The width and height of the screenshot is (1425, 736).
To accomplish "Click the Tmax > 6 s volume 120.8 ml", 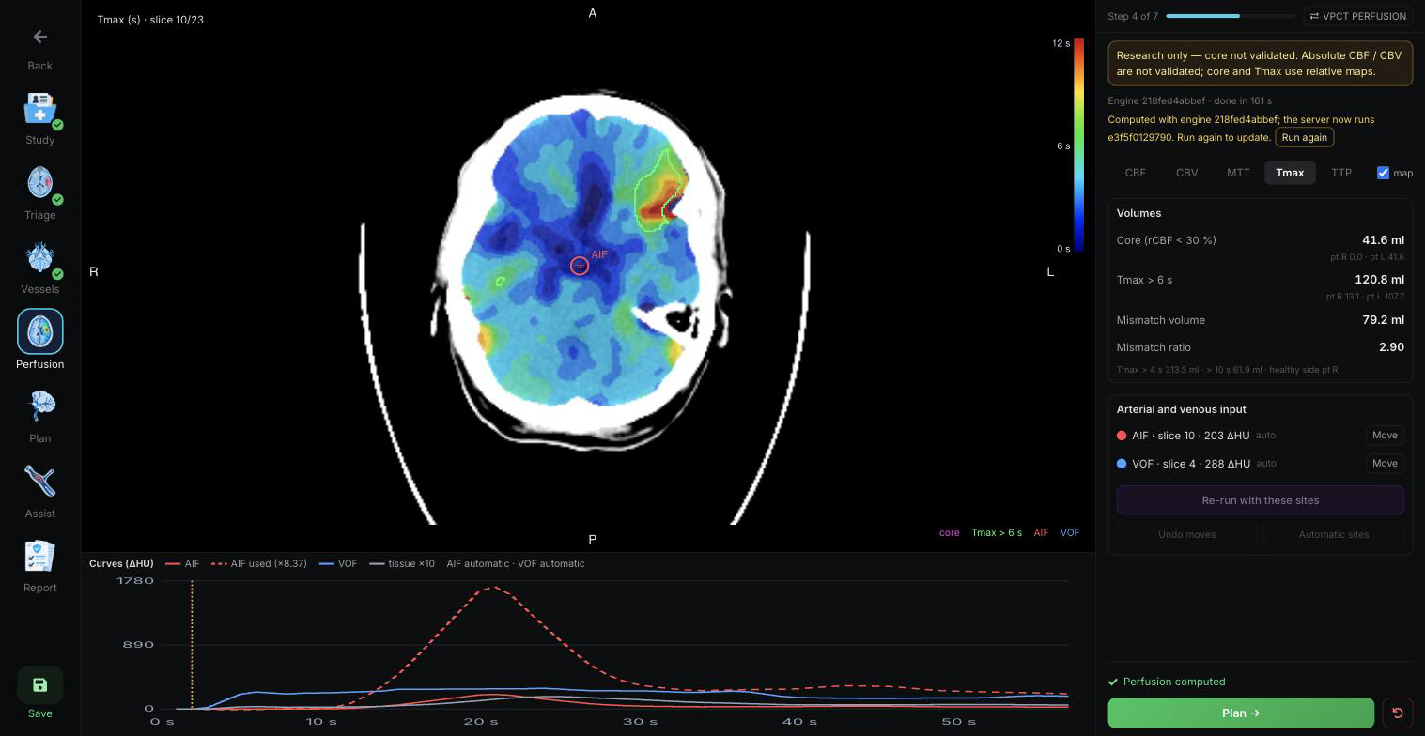I will (x=1379, y=280).
